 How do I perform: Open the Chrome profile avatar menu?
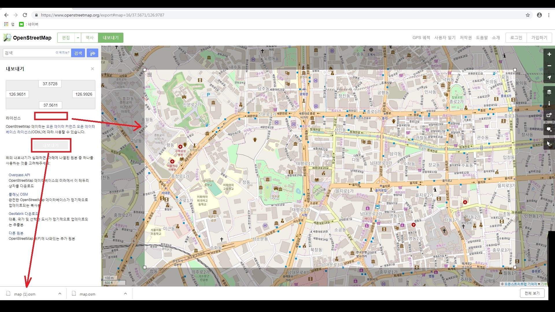[539, 15]
